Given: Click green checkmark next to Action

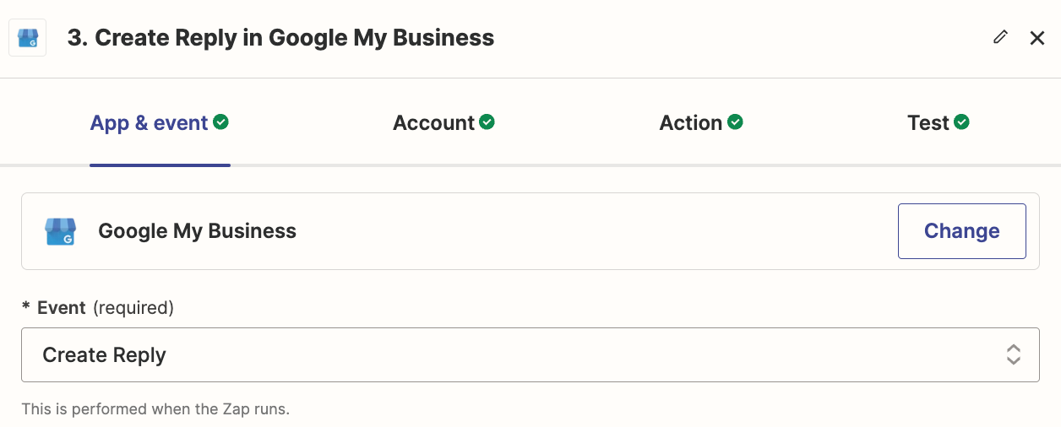Looking at the screenshot, I should (736, 122).
